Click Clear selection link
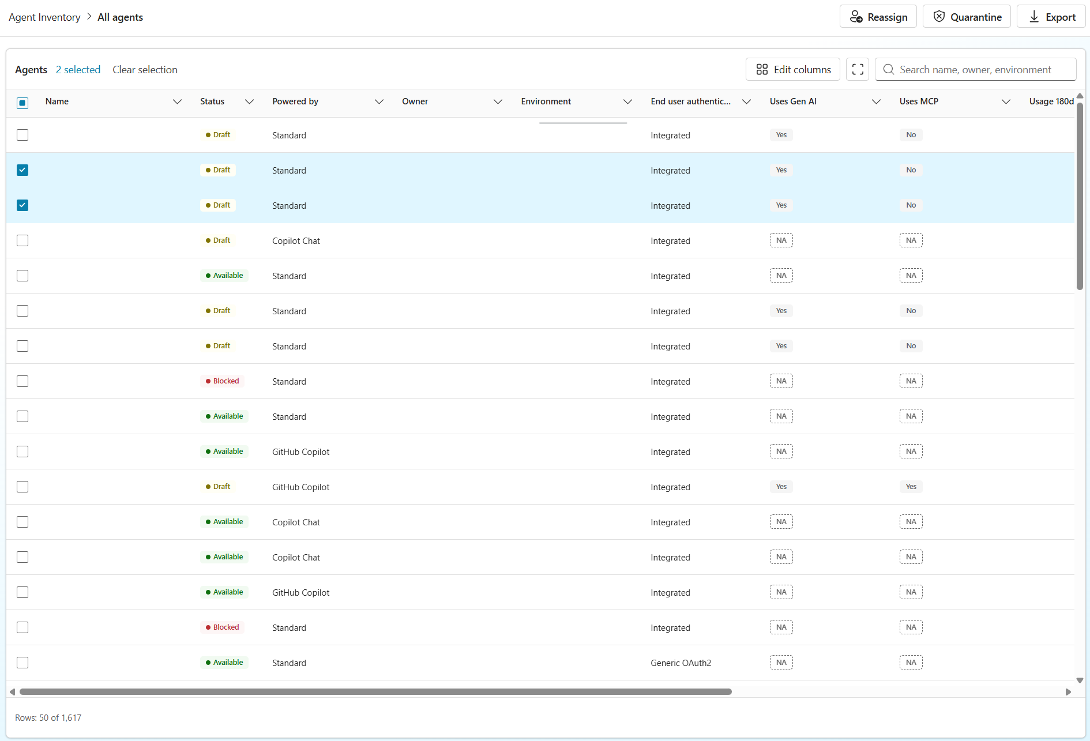The width and height of the screenshot is (1090, 741). (145, 70)
